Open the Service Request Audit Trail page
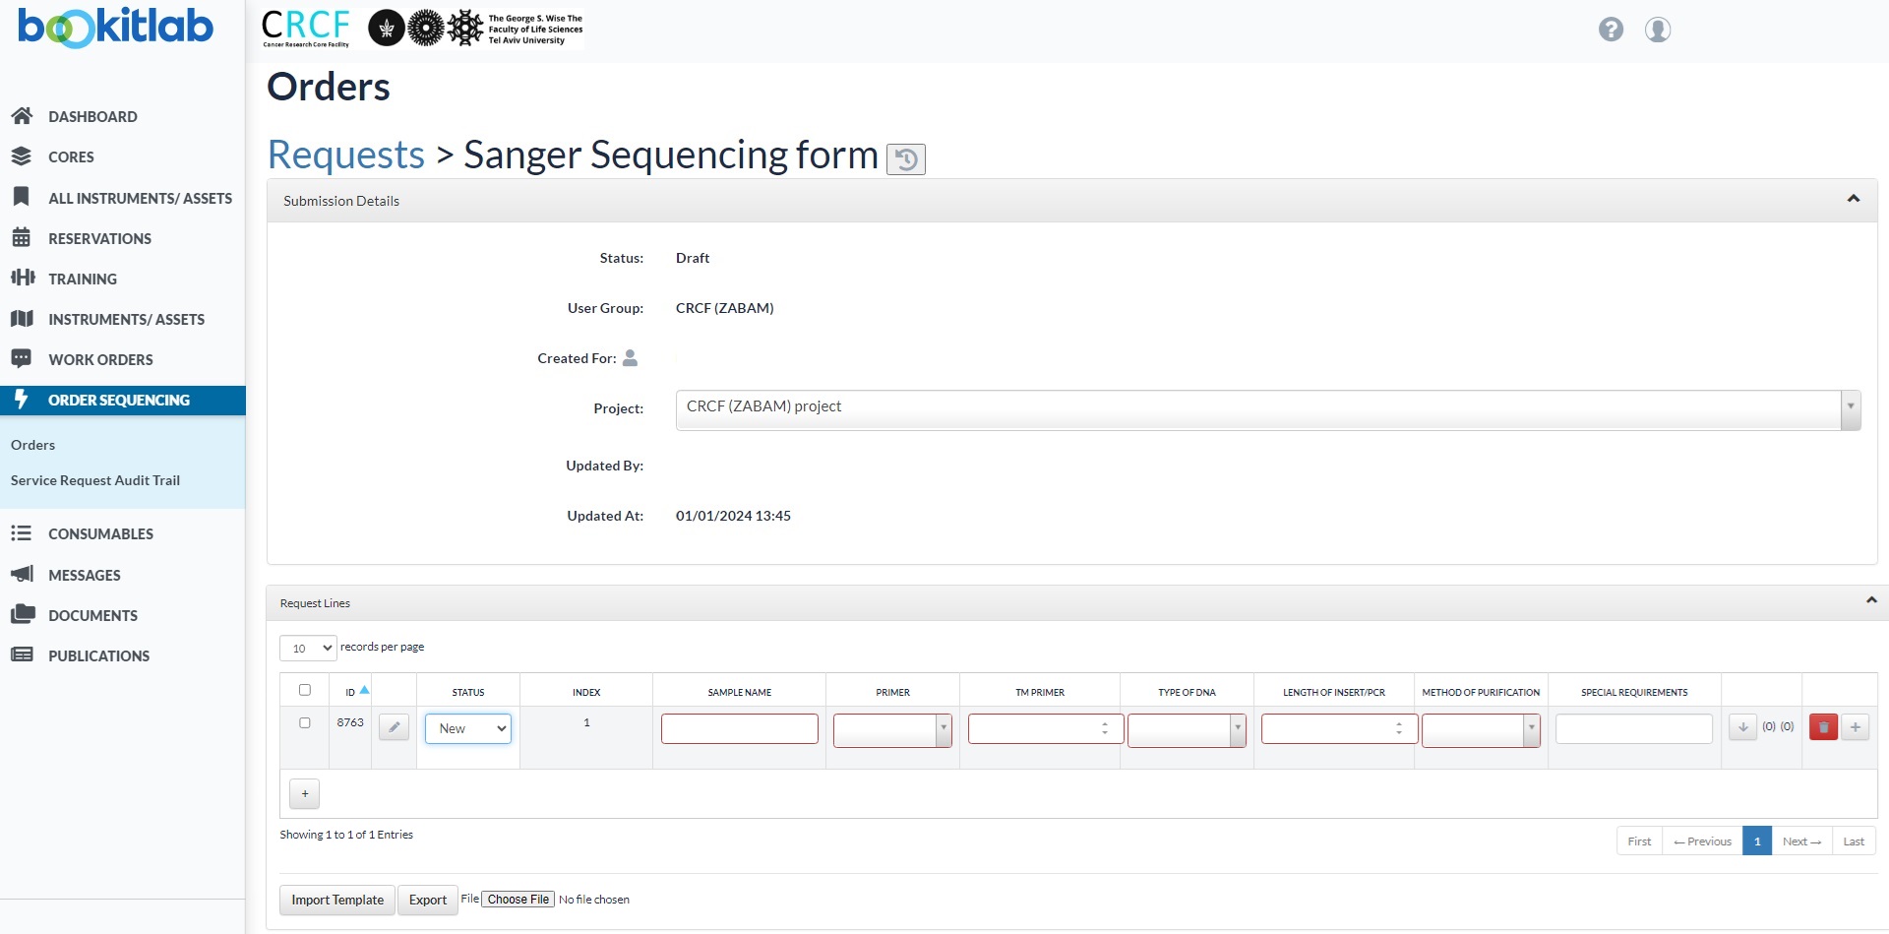The image size is (1889, 934). 94,479
